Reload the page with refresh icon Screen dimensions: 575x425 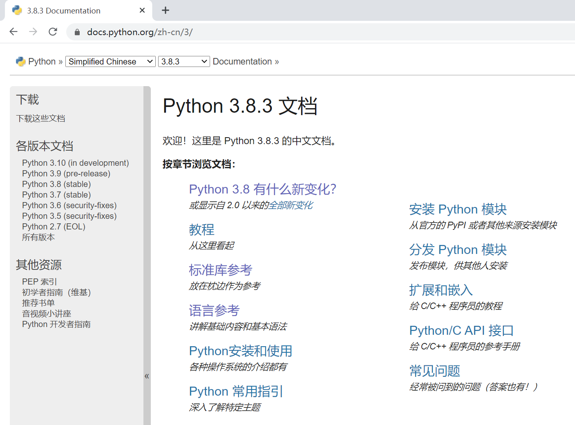tap(53, 32)
